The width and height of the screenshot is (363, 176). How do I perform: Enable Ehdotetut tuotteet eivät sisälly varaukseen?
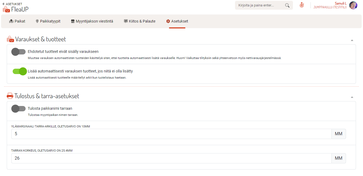[x=18, y=52]
